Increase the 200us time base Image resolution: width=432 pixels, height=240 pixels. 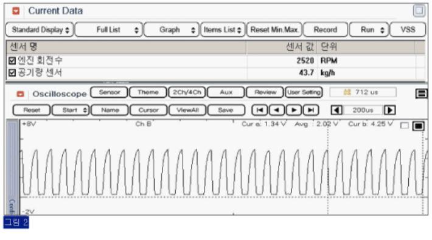(x=389, y=110)
